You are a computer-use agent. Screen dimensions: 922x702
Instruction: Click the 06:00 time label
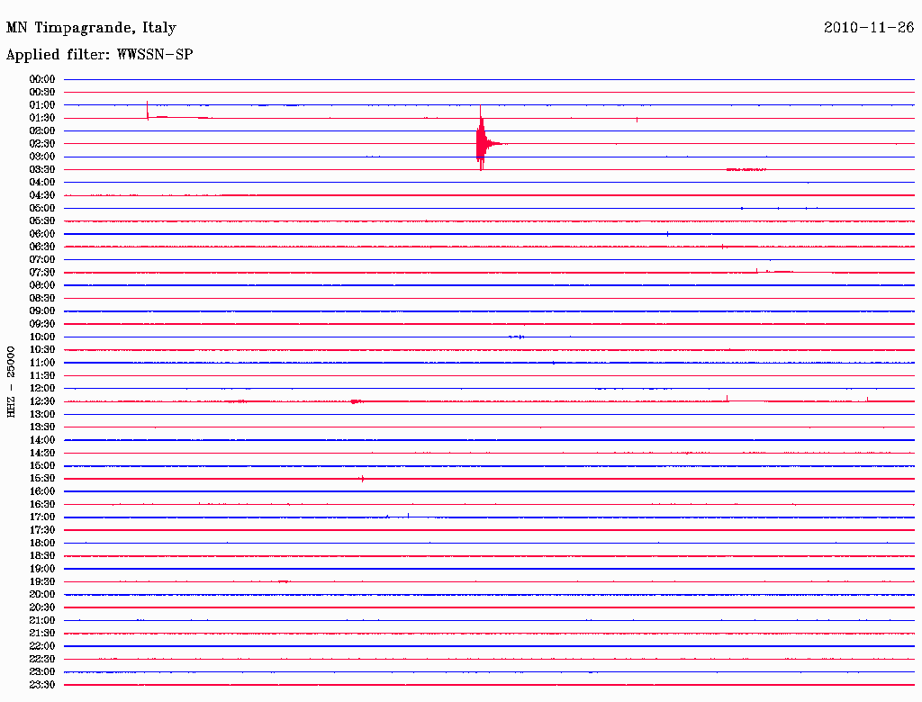41,234
